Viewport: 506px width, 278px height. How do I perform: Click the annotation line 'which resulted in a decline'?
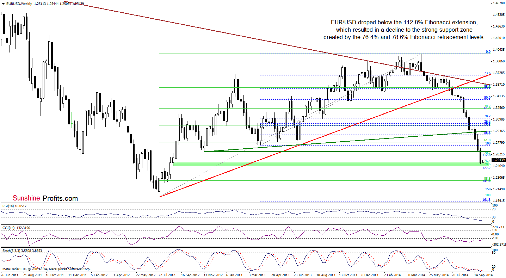coord(404,30)
